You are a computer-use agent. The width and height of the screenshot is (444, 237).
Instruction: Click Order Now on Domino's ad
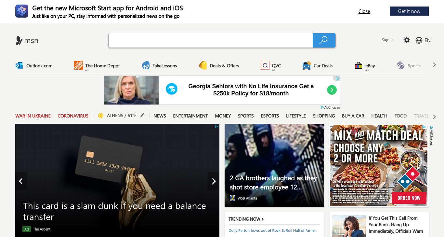click(409, 198)
